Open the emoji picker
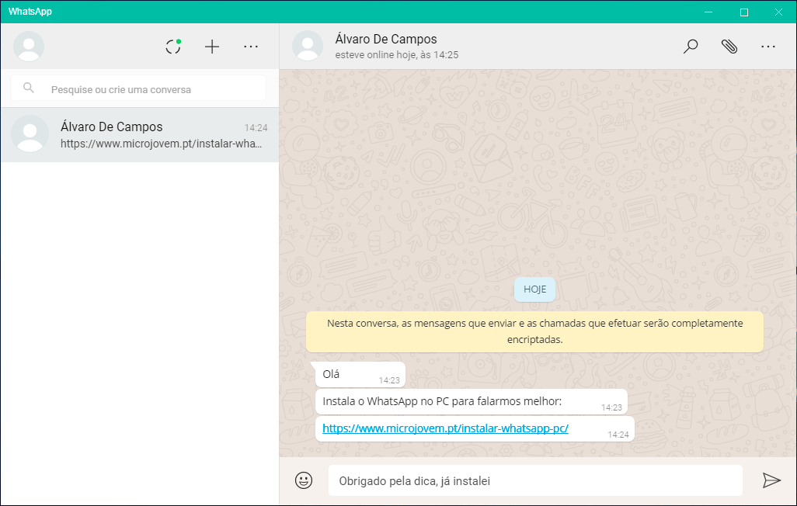 (304, 480)
